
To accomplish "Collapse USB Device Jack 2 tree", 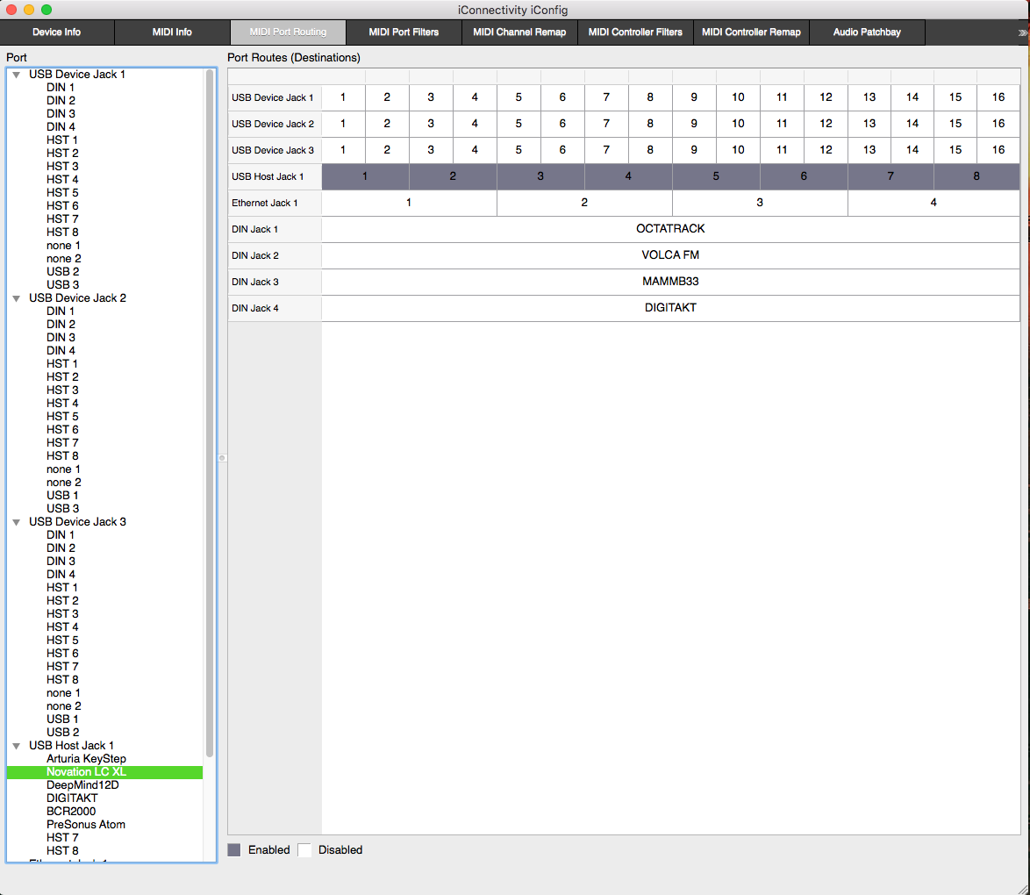I will (17, 298).
